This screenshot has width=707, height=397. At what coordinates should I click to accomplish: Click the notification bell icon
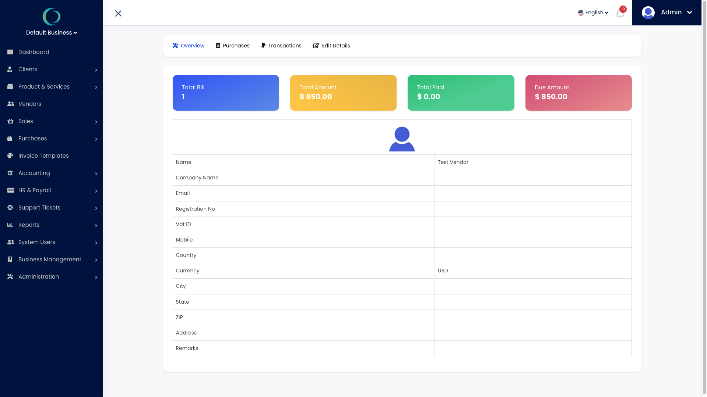[620, 13]
